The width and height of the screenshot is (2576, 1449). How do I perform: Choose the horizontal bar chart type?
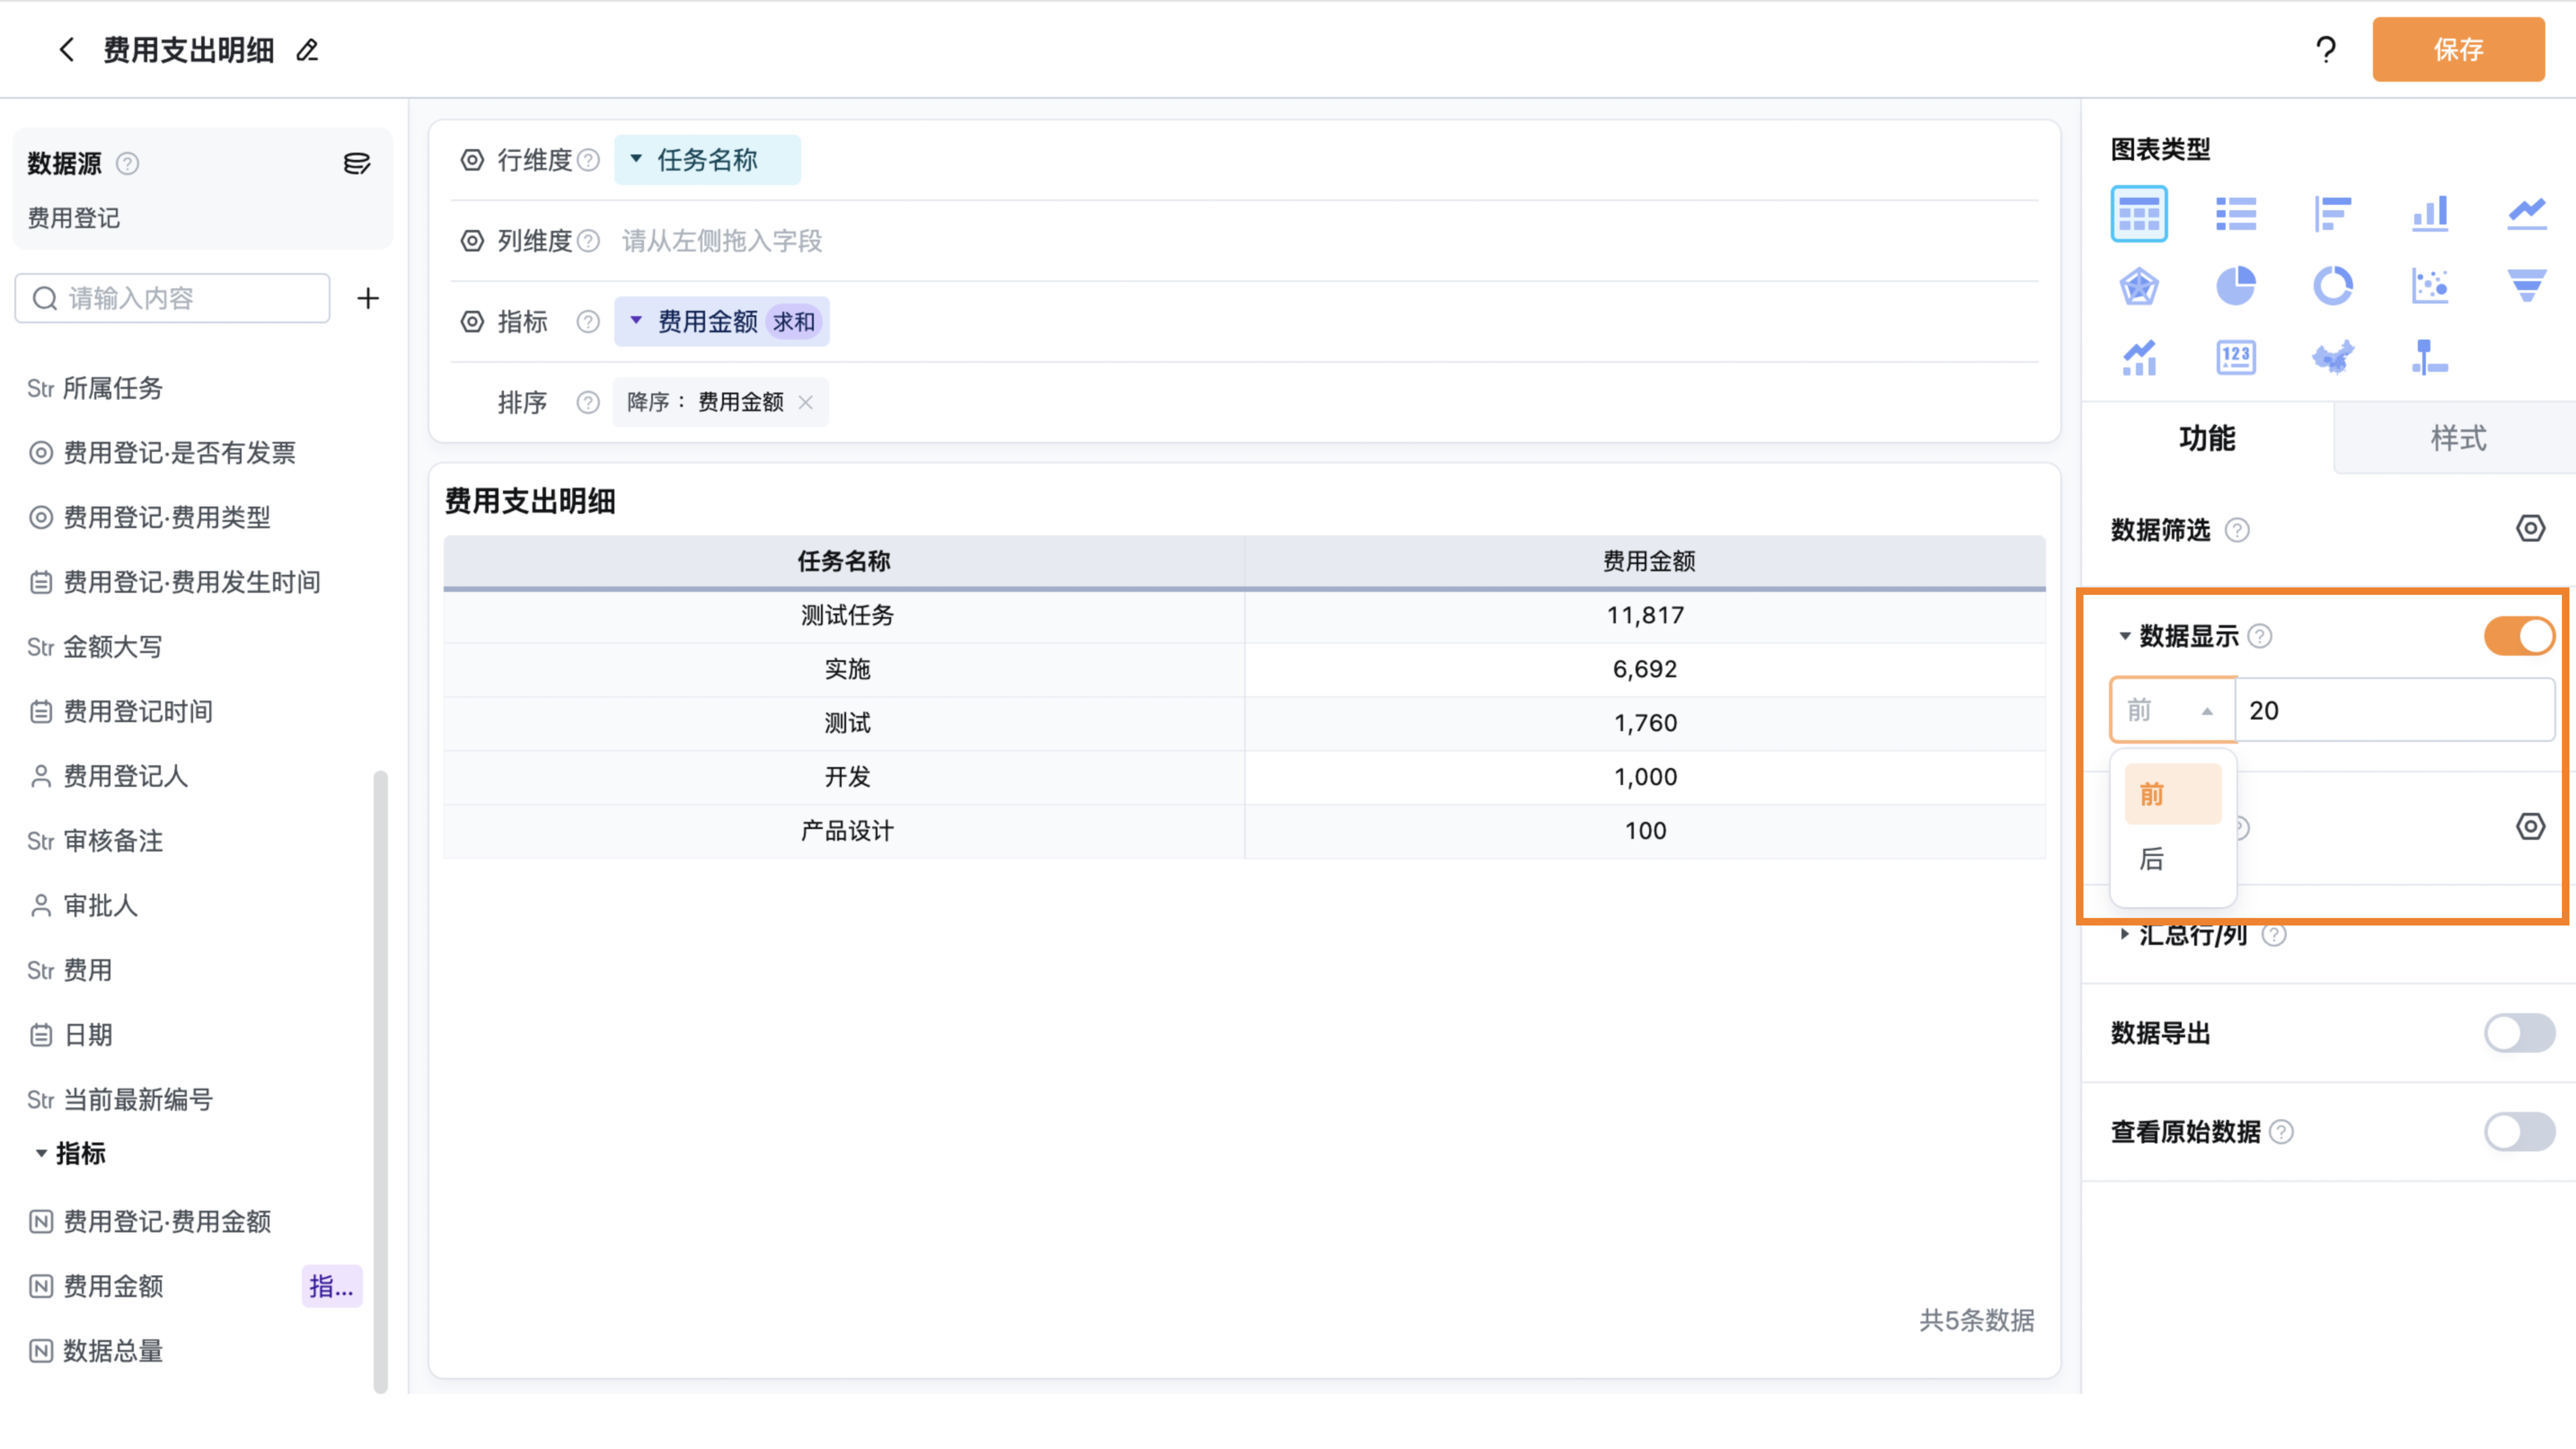click(2333, 214)
